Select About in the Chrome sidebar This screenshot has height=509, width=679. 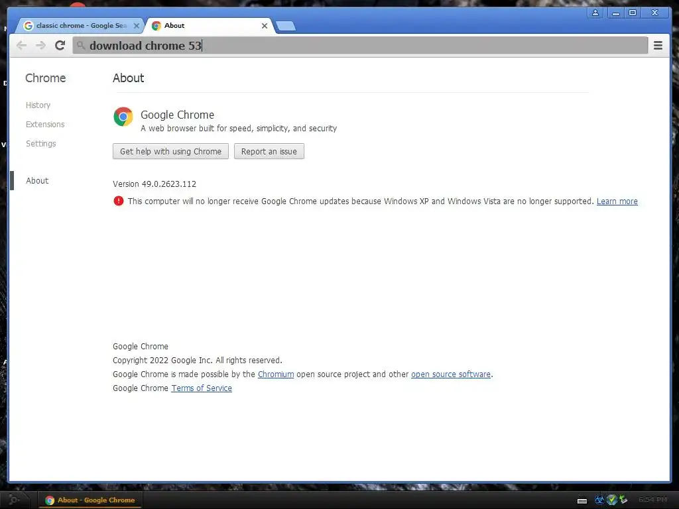point(37,180)
